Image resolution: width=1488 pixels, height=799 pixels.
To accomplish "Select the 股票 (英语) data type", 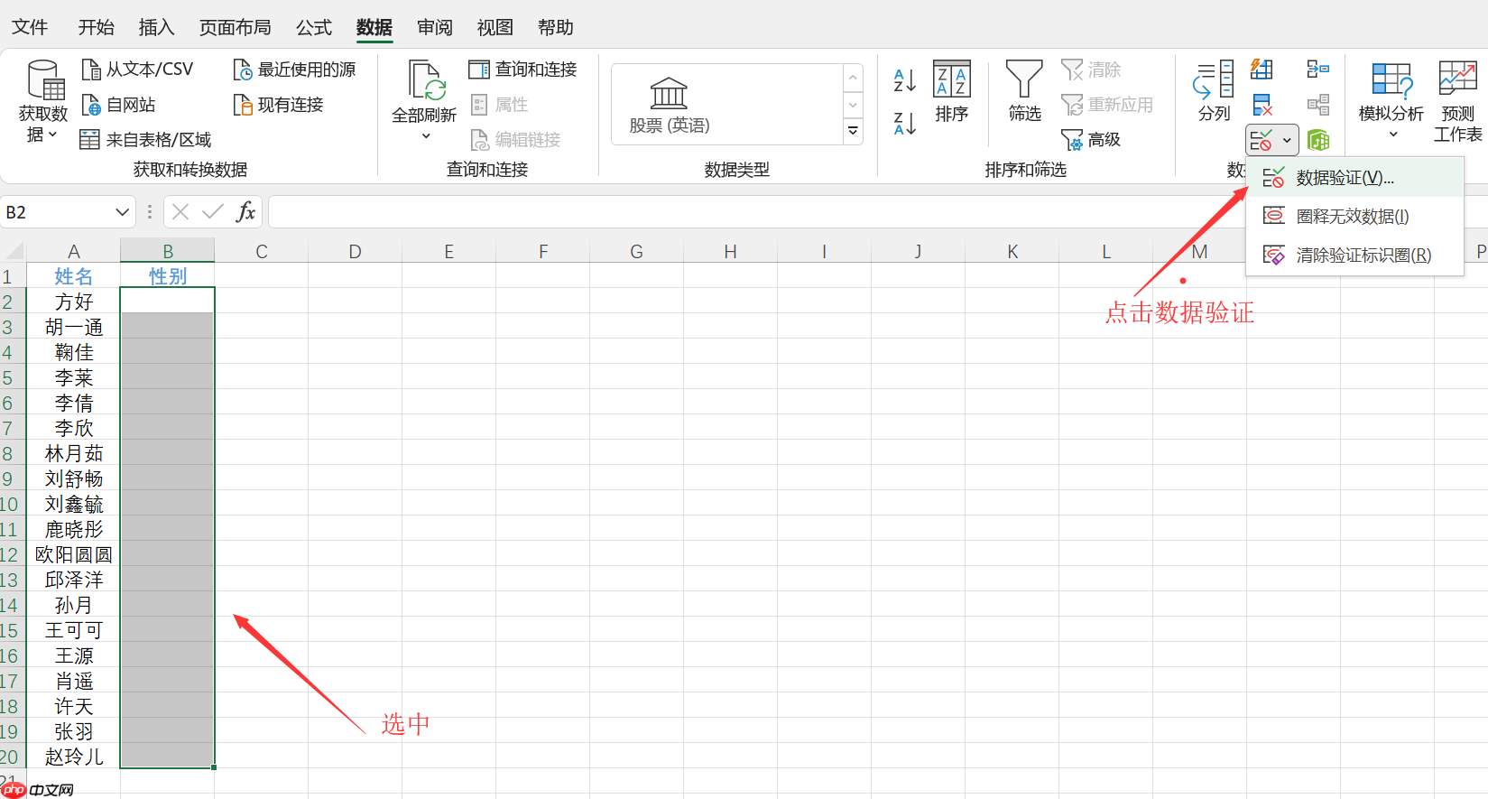I will coord(670,105).
